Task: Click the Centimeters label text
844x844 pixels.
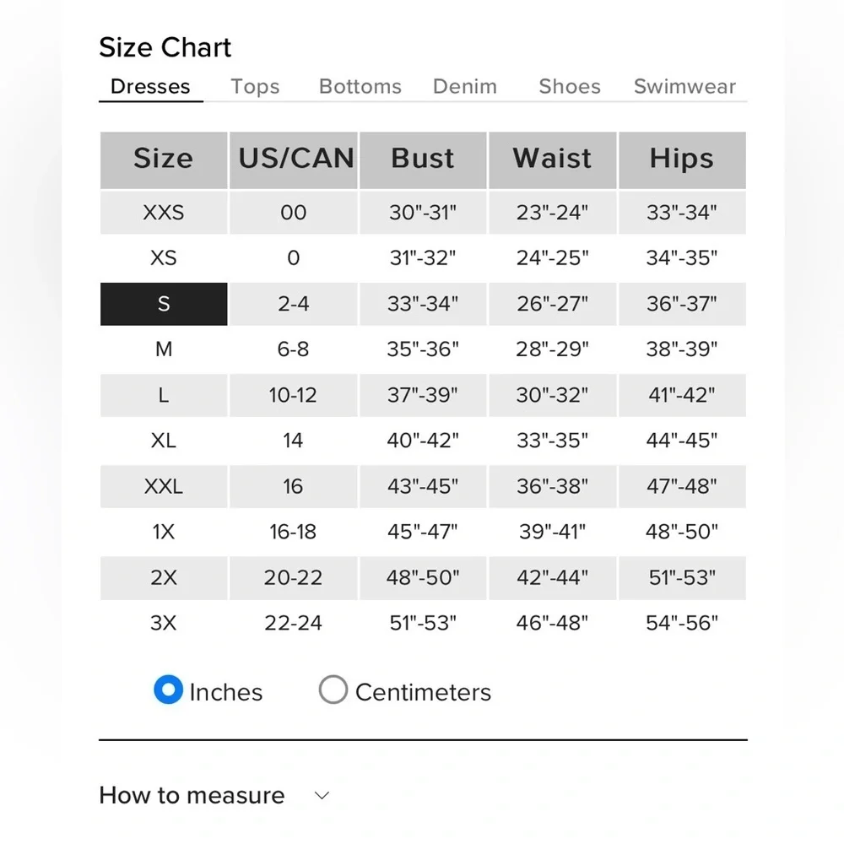Action: (x=423, y=692)
